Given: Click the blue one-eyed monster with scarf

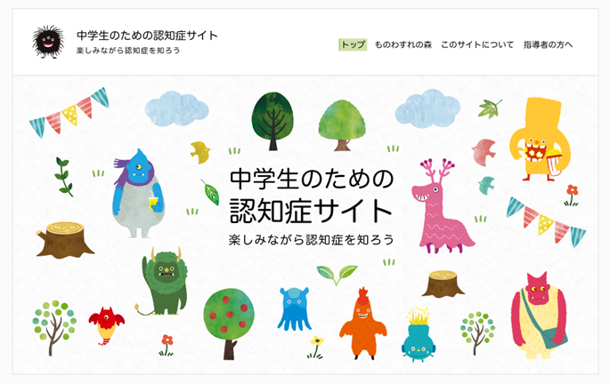Looking at the screenshot, I should point(139,193).
